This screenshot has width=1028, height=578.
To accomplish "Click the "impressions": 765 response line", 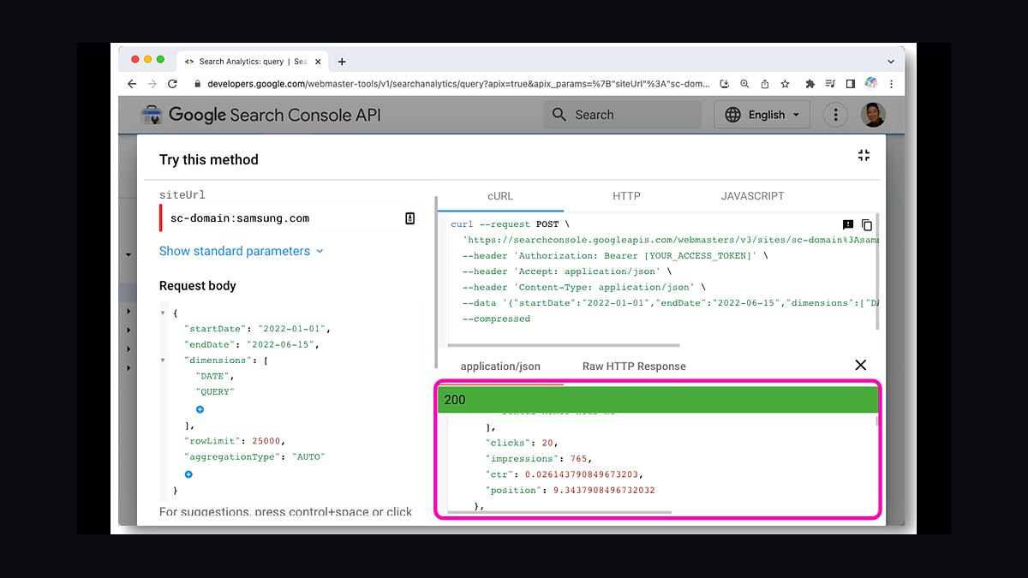I will 538,458.
